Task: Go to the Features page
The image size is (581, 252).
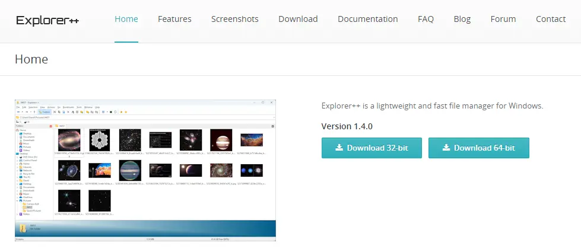Action: point(174,19)
